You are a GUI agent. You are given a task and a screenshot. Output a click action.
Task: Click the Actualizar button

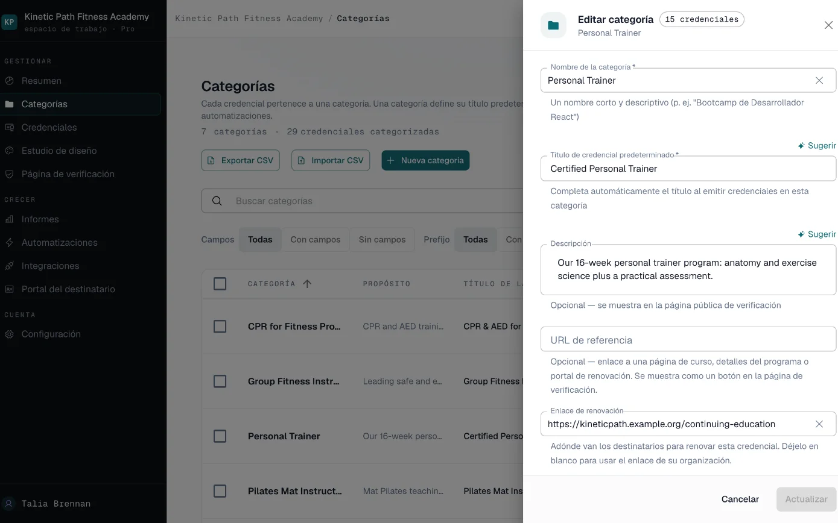(x=806, y=499)
